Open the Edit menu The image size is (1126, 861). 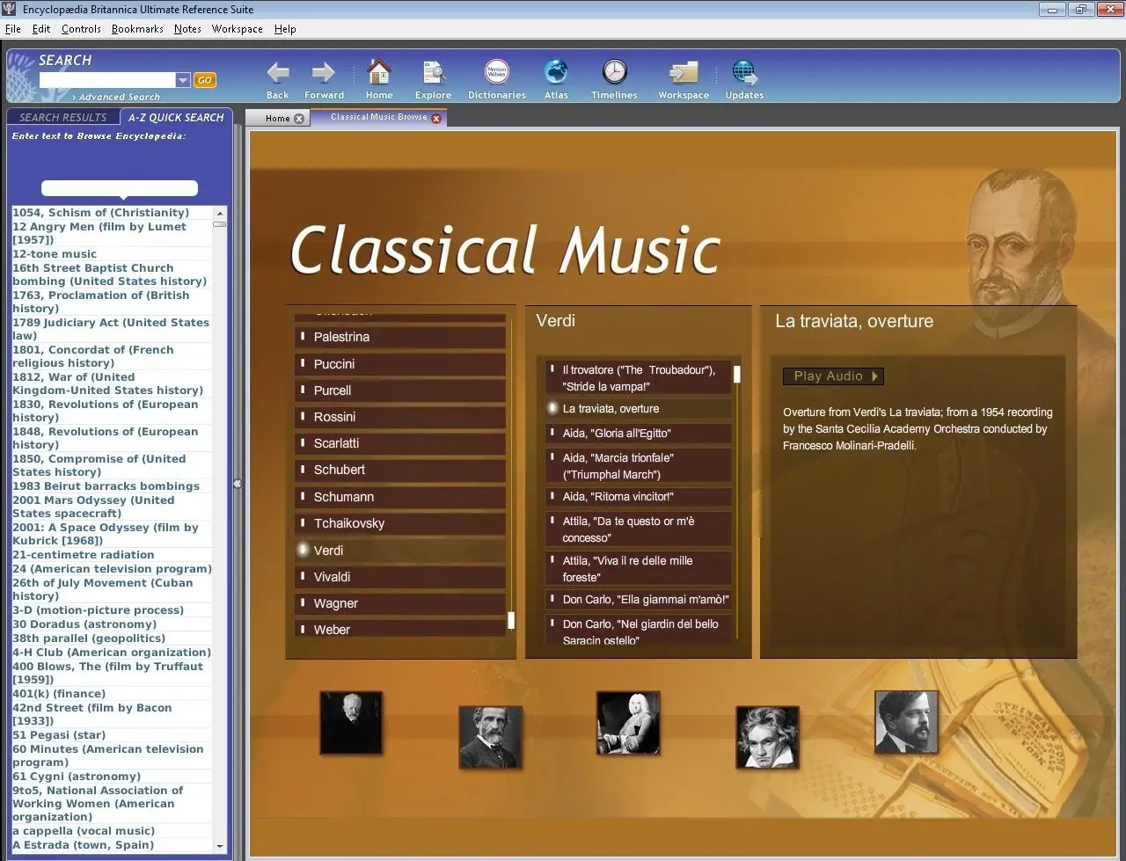(41, 29)
